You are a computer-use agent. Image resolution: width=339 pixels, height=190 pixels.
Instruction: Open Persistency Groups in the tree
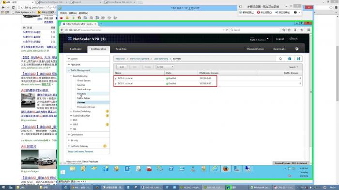tap(86, 107)
